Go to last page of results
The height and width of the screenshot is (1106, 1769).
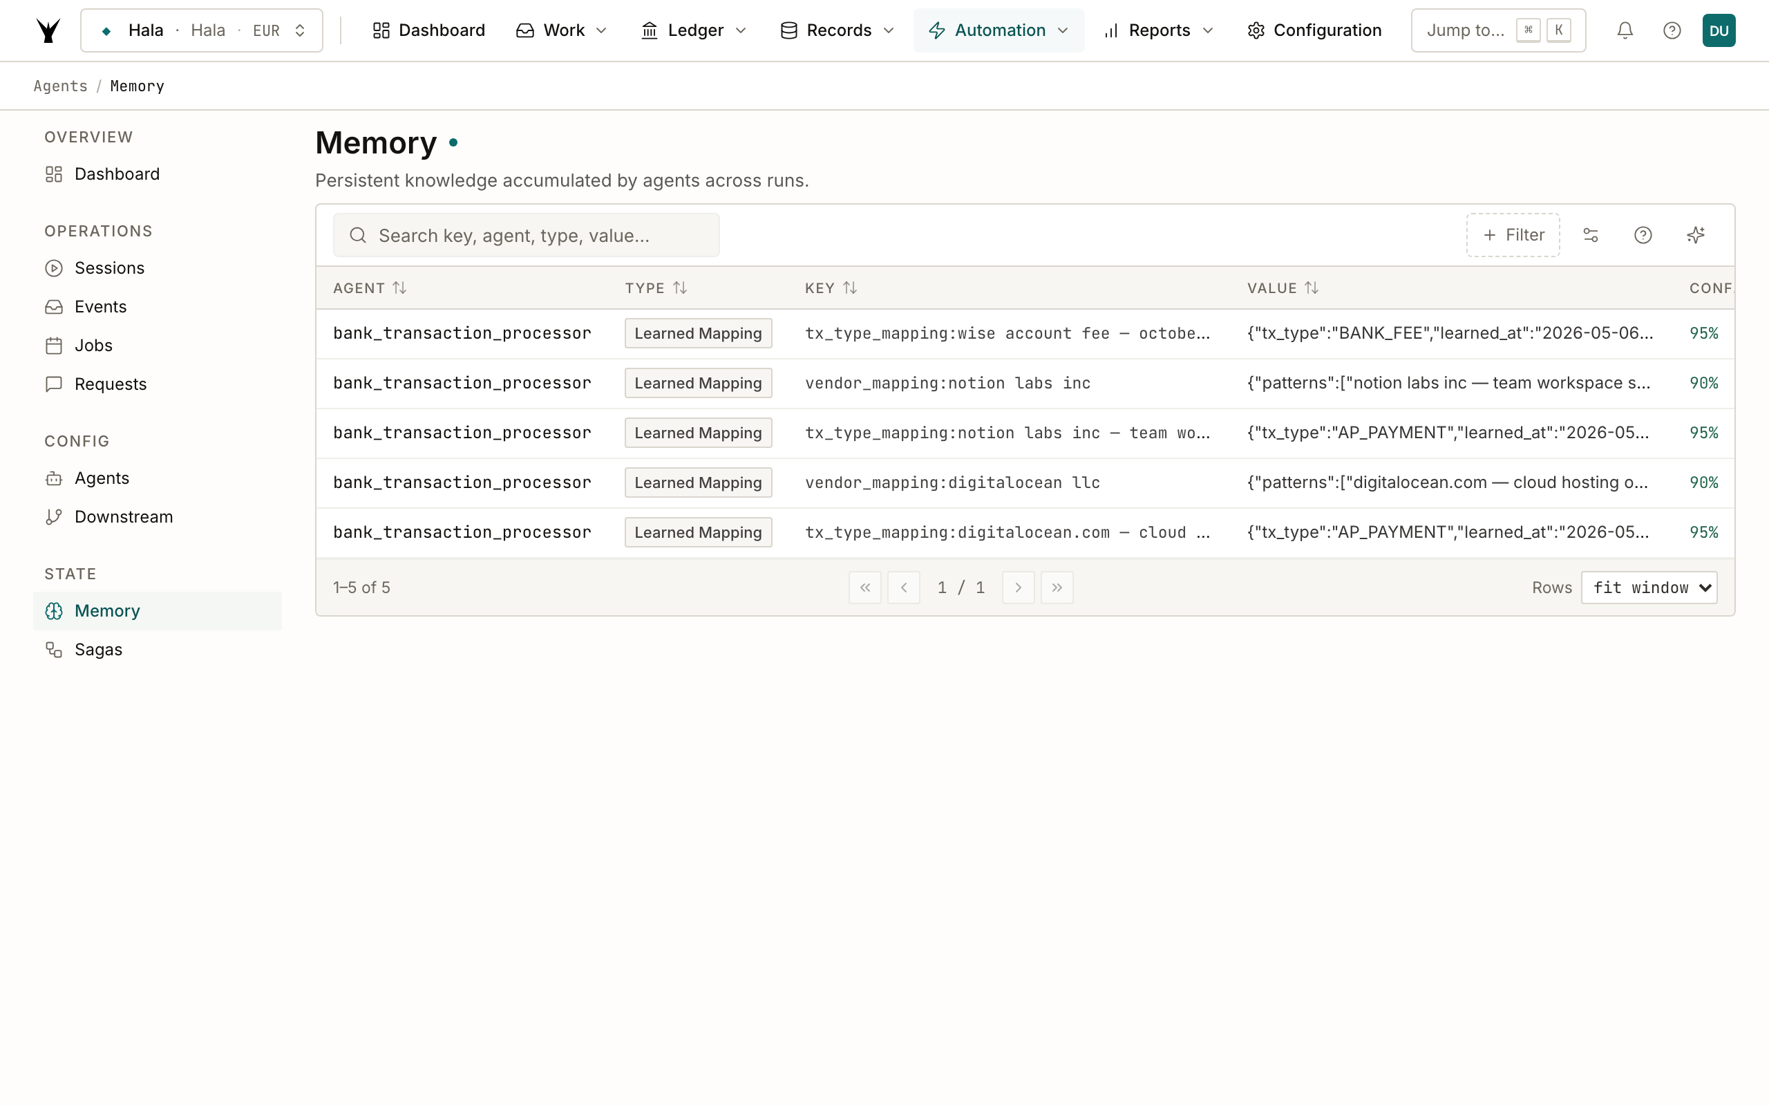tap(1057, 588)
